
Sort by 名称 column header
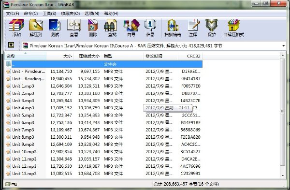[x=25, y=56]
